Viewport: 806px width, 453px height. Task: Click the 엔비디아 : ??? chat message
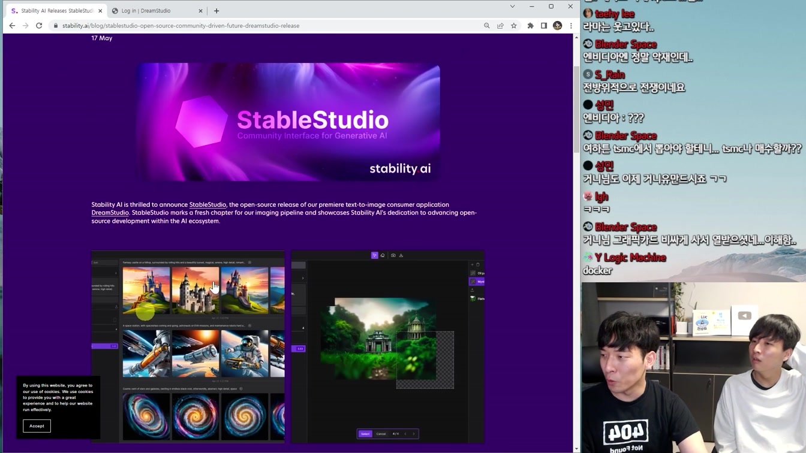pyautogui.click(x=613, y=118)
